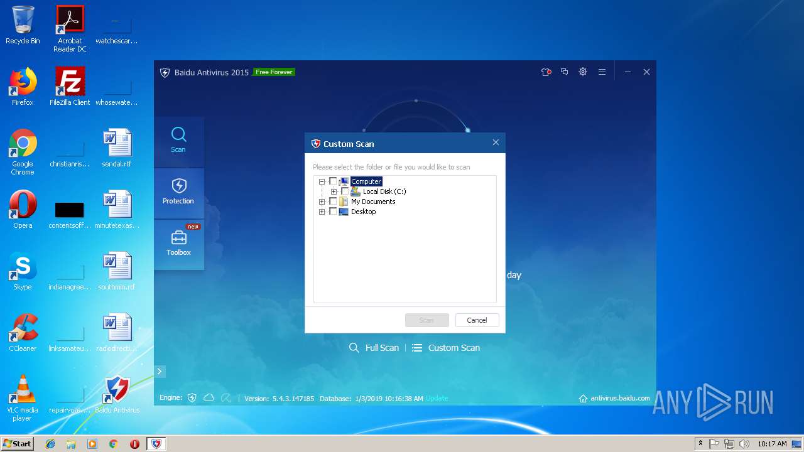
Task: Tick the Local Disk (C:) checkbox
Action: (x=345, y=191)
